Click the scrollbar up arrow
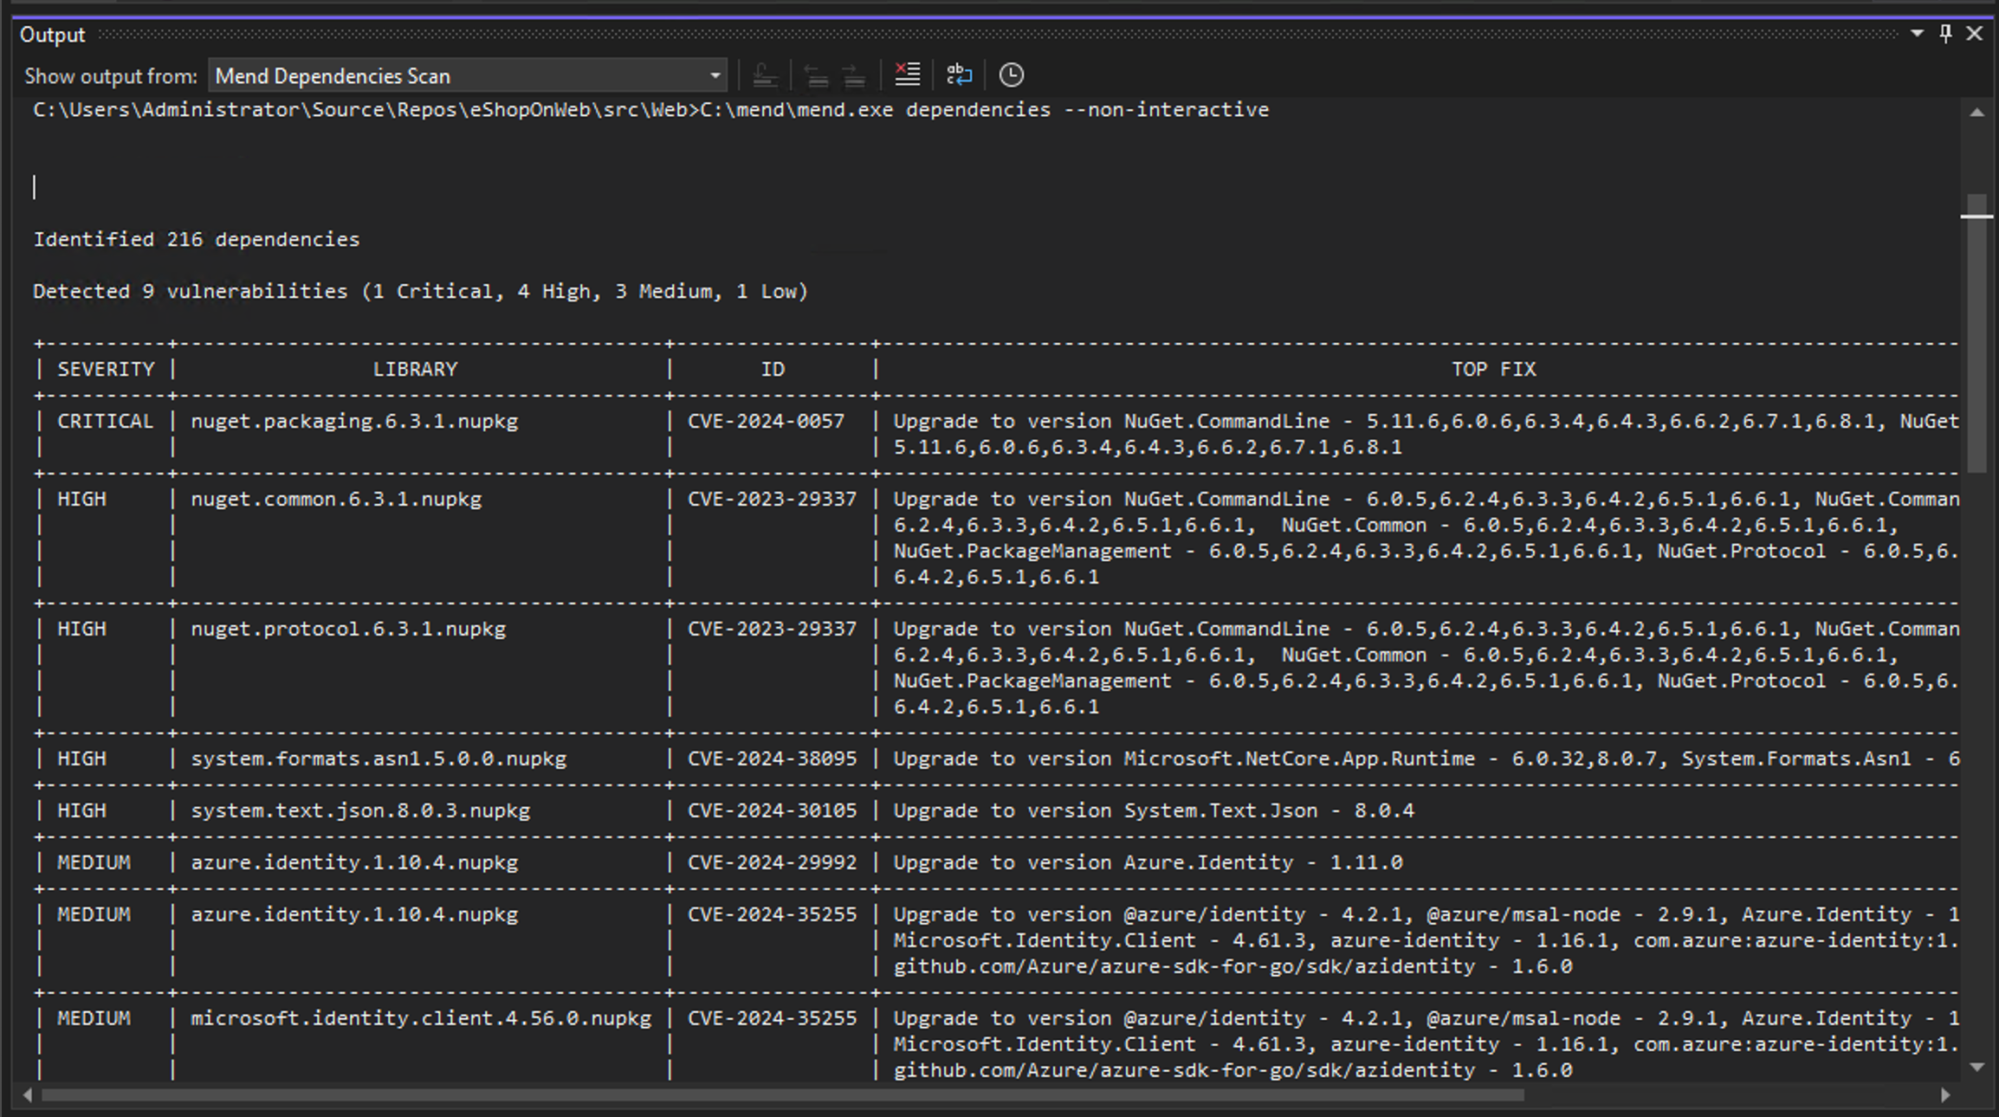Image resolution: width=1999 pixels, height=1117 pixels. coord(1976,111)
